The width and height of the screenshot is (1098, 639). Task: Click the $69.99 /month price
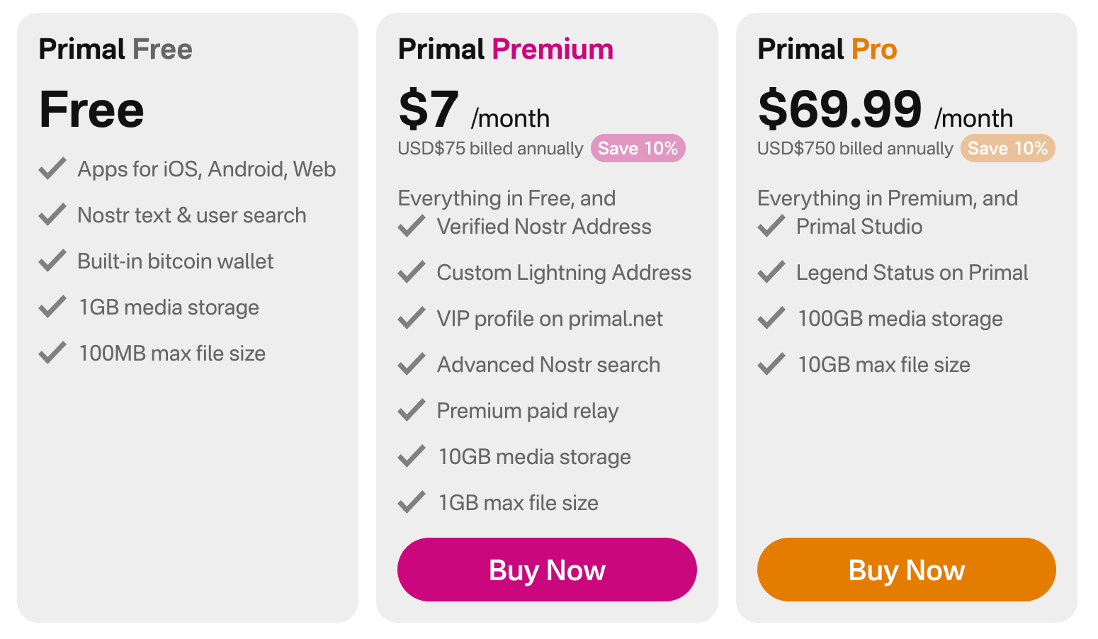(x=885, y=110)
